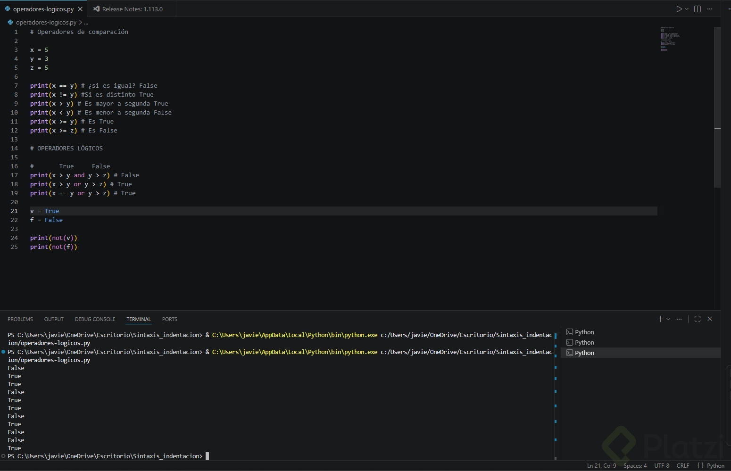Open editor More Actions ellipsis menu
The width and height of the screenshot is (731, 471).
point(710,9)
